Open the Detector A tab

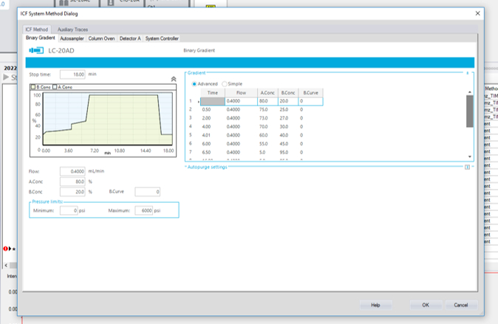coord(130,38)
